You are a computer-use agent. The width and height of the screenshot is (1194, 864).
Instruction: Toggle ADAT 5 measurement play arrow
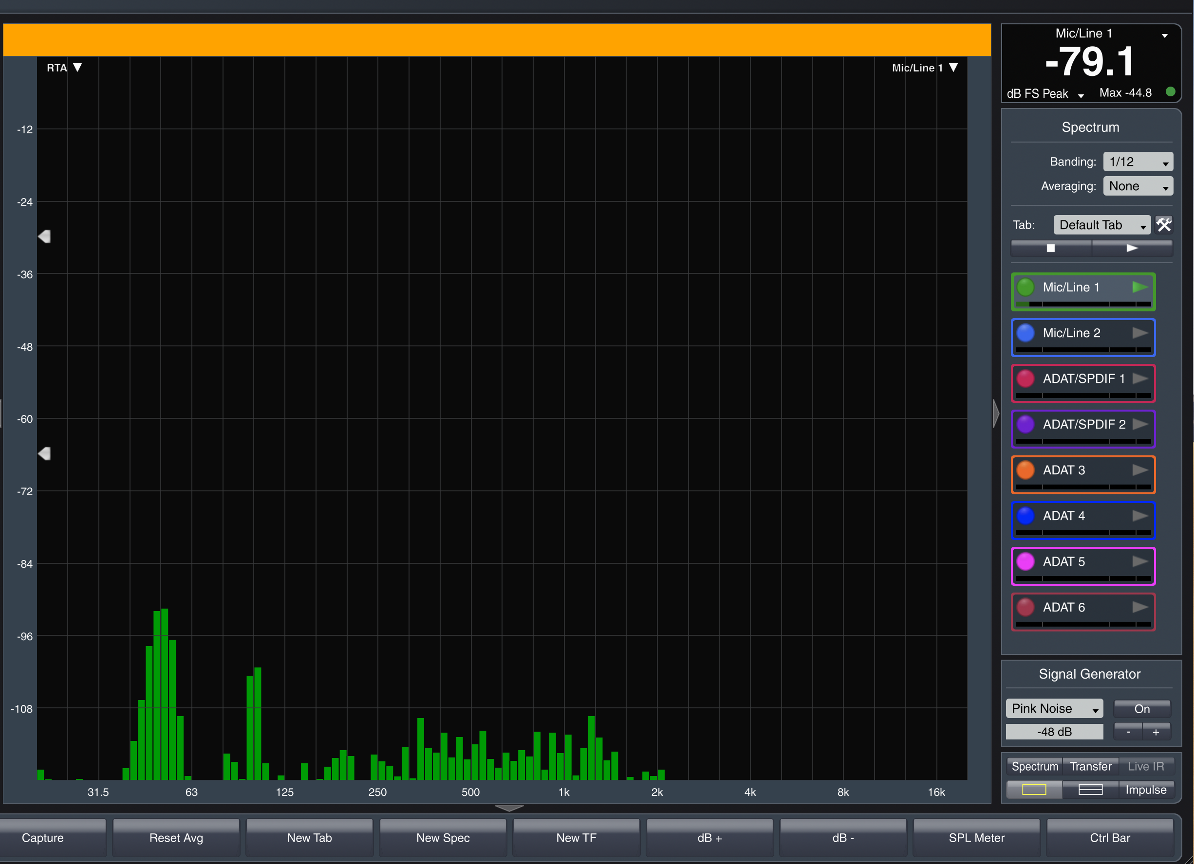(1140, 561)
